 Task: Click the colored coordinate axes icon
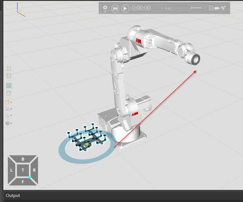(8, 115)
